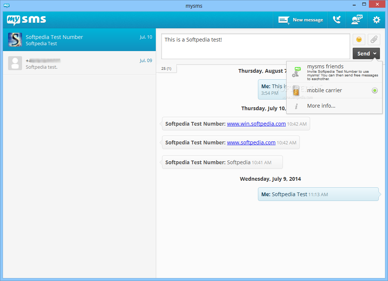Maximize the mysms window

(364, 4)
